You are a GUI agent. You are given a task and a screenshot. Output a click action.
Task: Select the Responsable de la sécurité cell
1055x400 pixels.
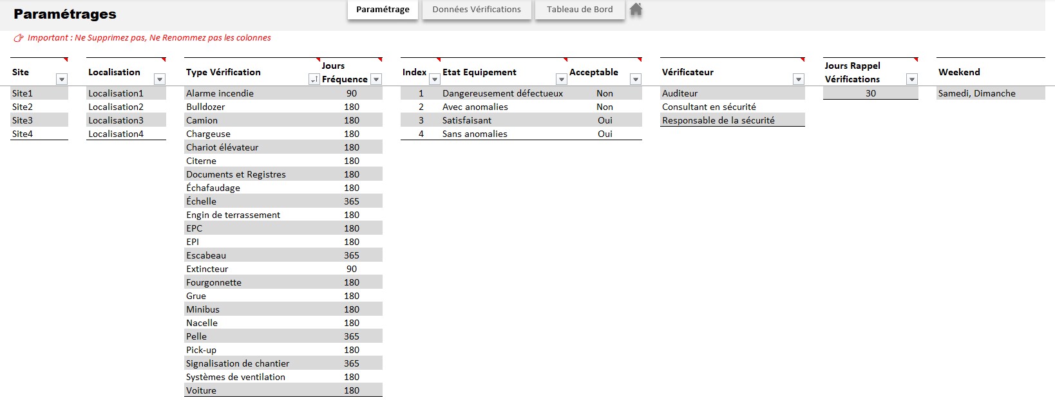coord(718,120)
